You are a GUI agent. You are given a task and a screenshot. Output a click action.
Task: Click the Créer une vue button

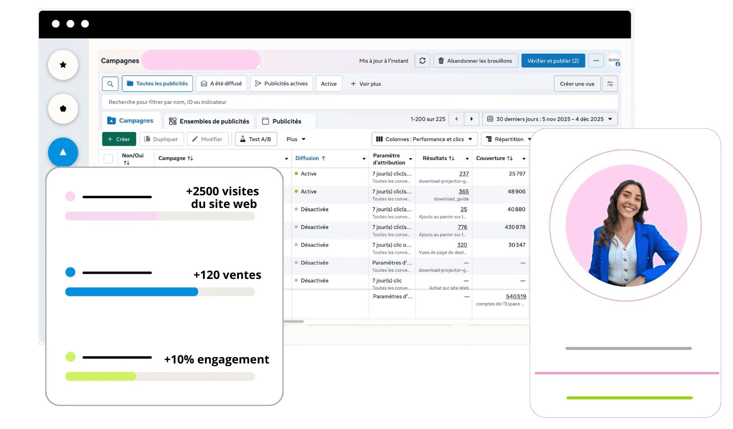coord(577,84)
